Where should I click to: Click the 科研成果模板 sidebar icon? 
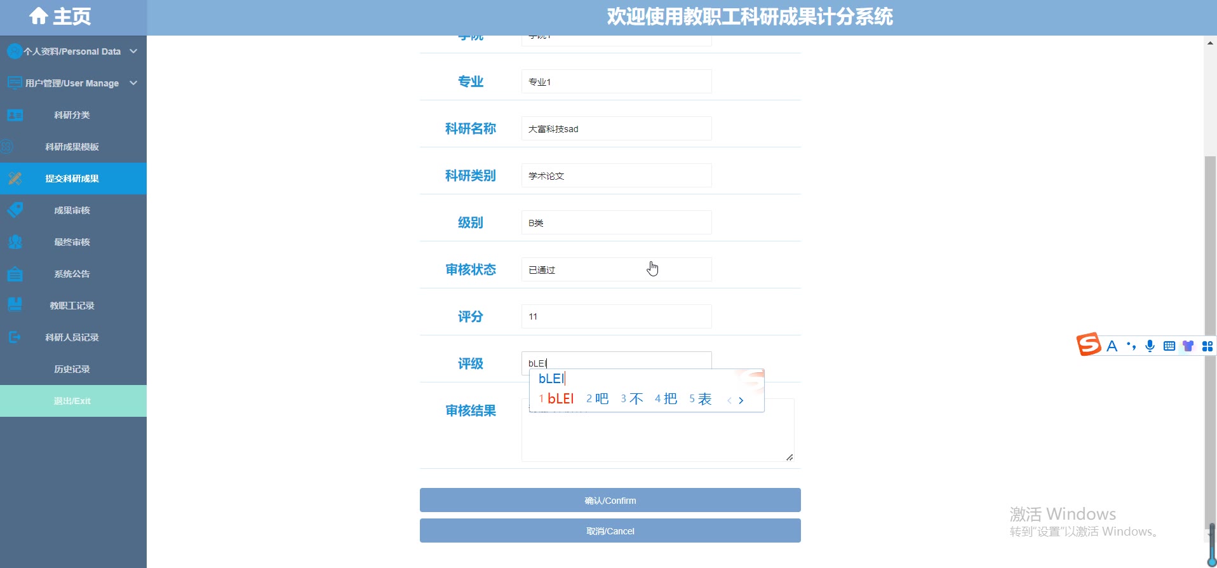pos(7,147)
